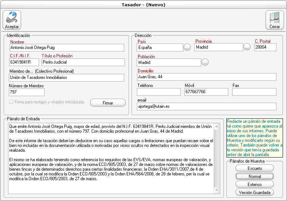The width and height of the screenshot is (287, 201).
Task: Toggle 'Firma para testigos y visados' checkbox
Action: pyautogui.click(x=11, y=102)
